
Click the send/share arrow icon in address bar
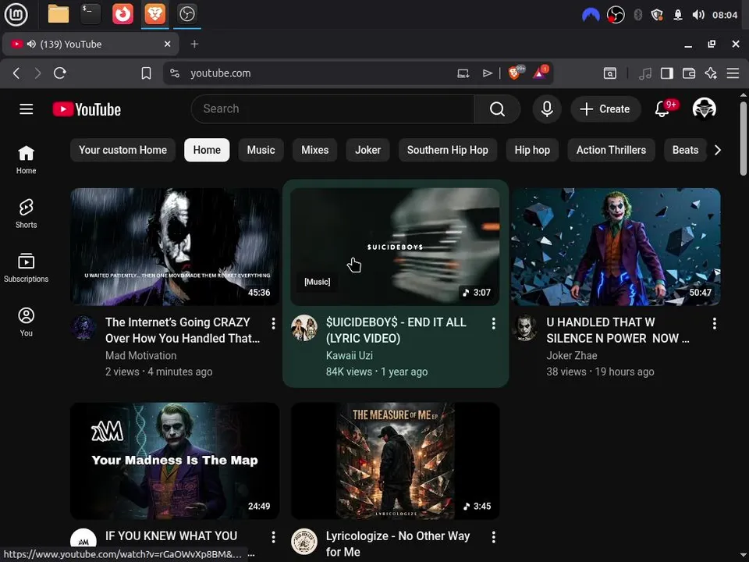pyautogui.click(x=487, y=73)
